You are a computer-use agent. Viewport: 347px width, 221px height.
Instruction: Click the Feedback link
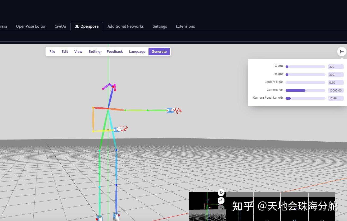(x=115, y=51)
